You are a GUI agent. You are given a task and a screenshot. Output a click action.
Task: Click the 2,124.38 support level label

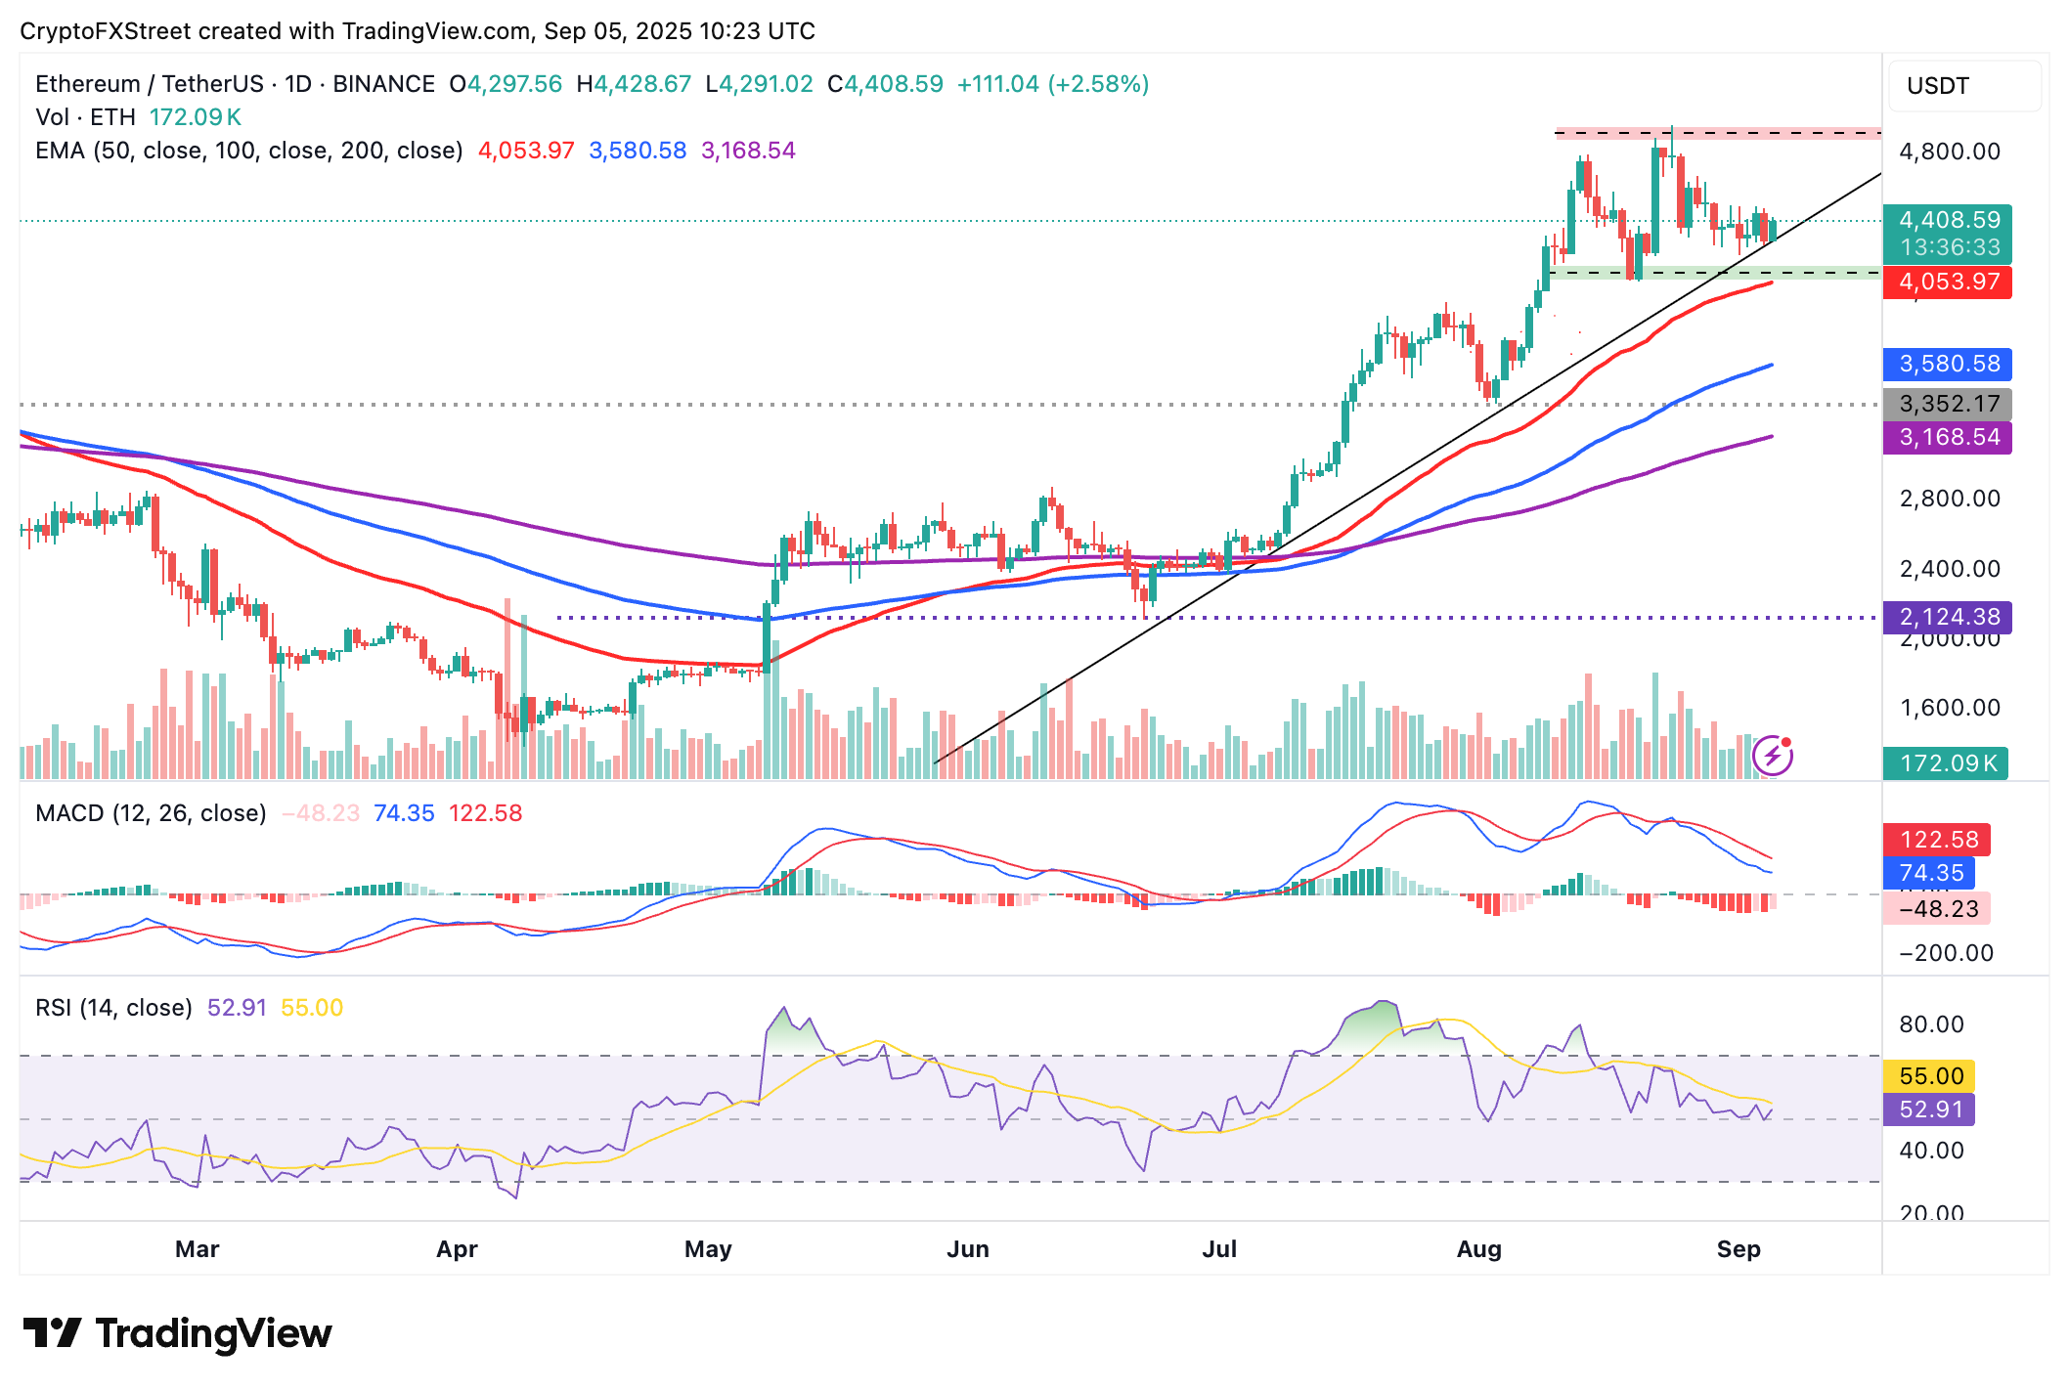(x=1948, y=617)
